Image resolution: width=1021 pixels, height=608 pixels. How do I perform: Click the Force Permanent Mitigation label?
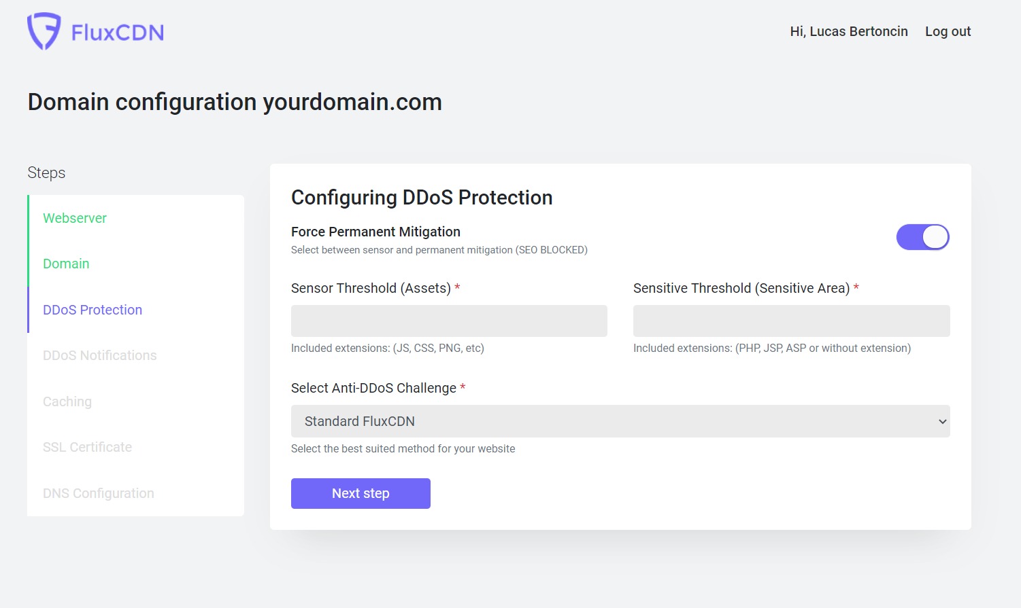point(375,232)
